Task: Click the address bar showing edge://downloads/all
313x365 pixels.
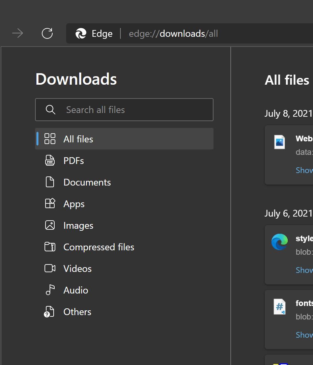Action: point(173,33)
